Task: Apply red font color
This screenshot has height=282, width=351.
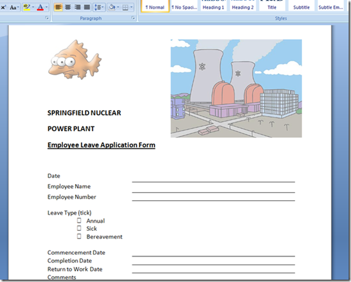Action: 40,7
